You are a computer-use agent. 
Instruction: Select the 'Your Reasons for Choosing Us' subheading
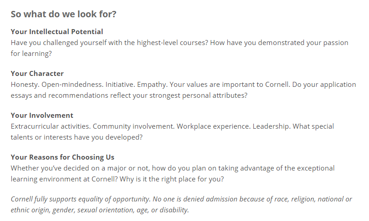pyautogui.click(x=62, y=157)
